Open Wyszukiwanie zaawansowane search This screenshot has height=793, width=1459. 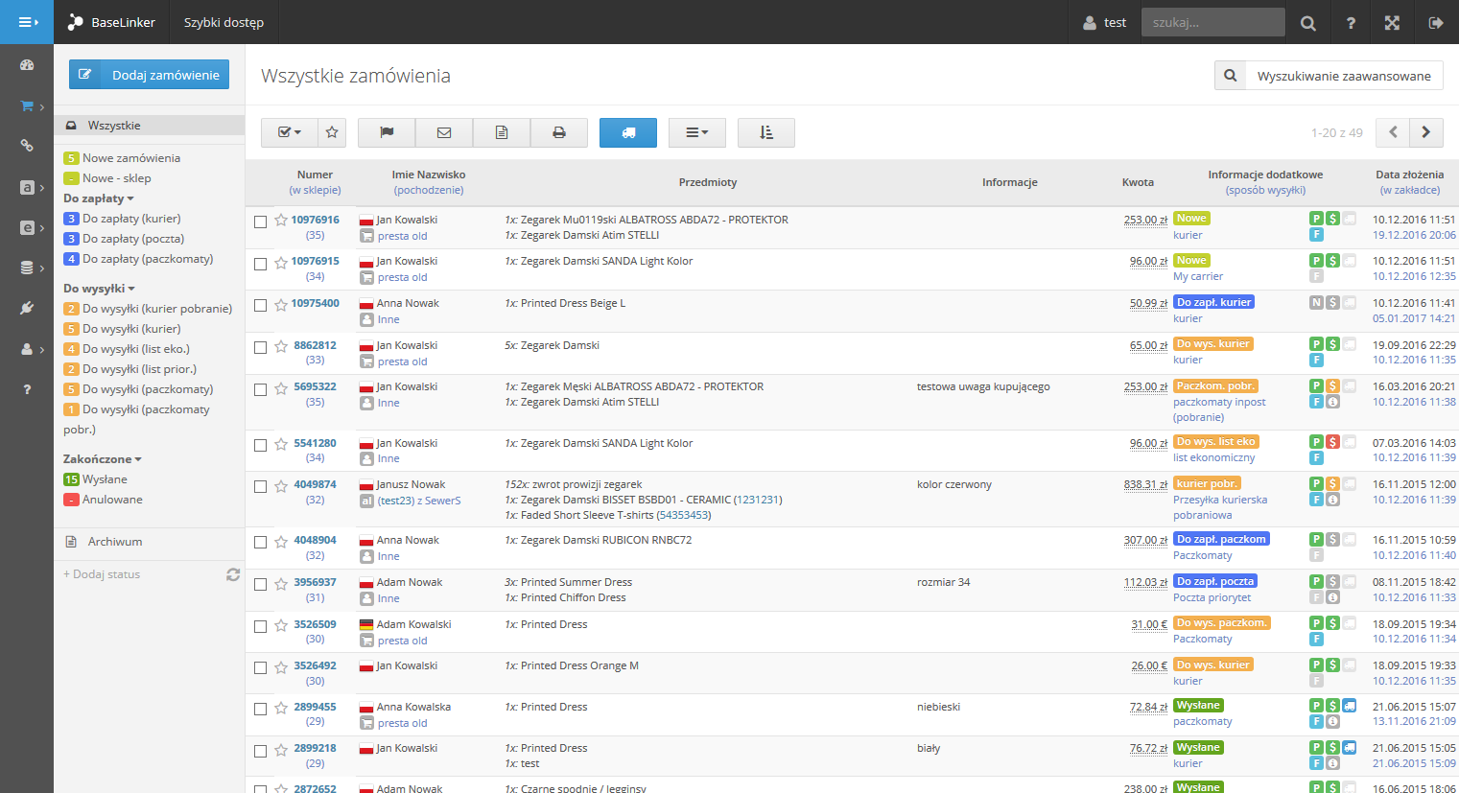tap(1329, 76)
